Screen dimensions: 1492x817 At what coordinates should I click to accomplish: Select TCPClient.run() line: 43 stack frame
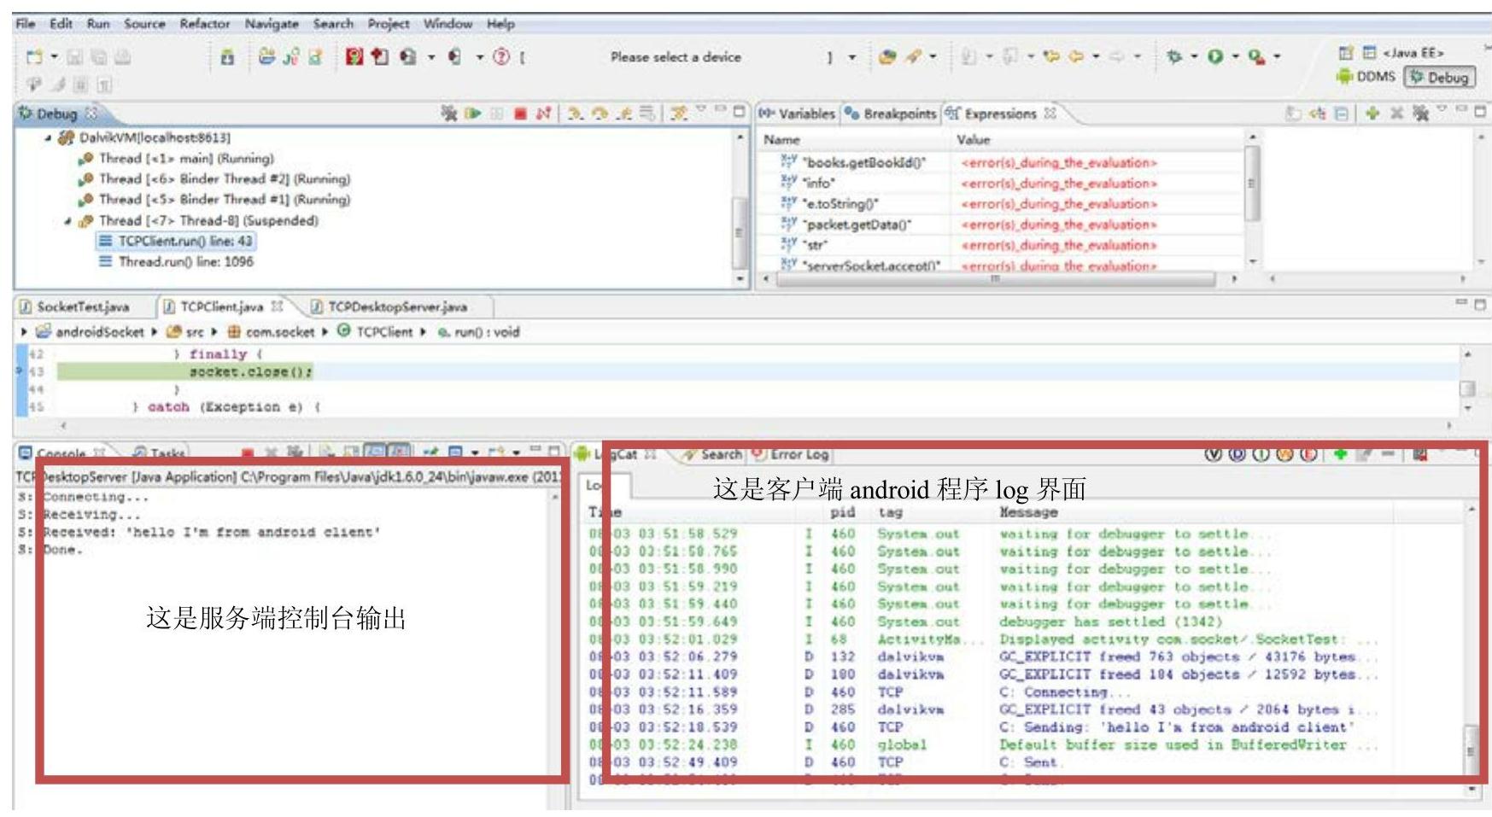point(184,242)
